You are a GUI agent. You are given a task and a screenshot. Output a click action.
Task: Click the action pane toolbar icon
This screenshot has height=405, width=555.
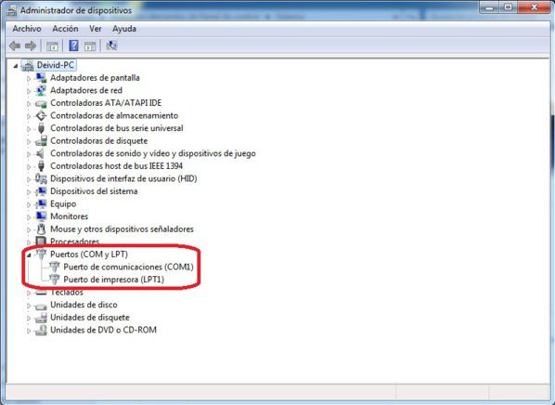click(x=90, y=46)
